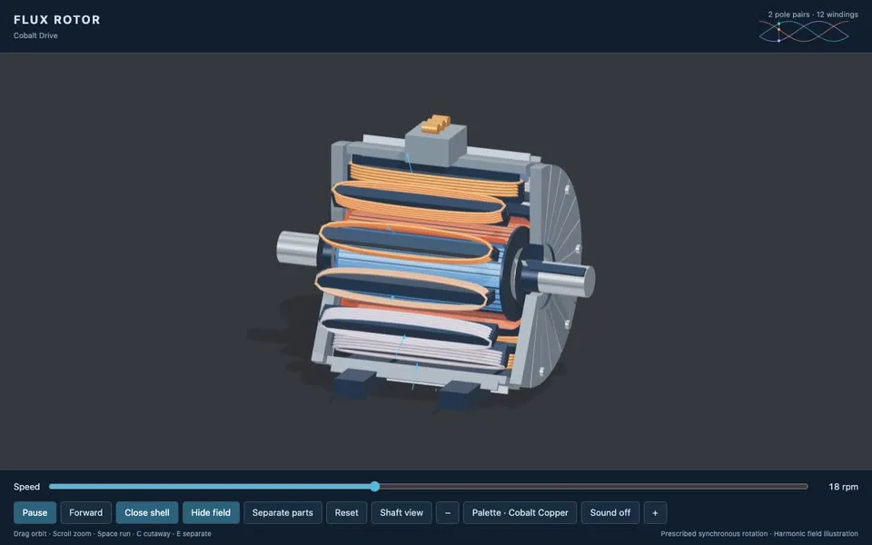Toggle the Sound off button
This screenshot has height=545, width=872.
click(610, 512)
